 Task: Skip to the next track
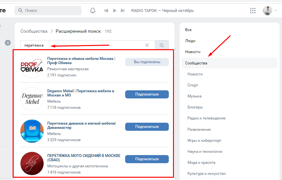(x=123, y=11)
